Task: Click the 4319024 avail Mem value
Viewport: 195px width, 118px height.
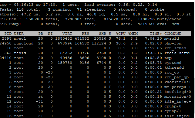Action: coord(146,24)
